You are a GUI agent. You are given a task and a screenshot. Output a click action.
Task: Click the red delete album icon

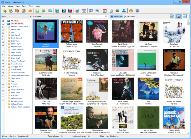click(70, 11)
